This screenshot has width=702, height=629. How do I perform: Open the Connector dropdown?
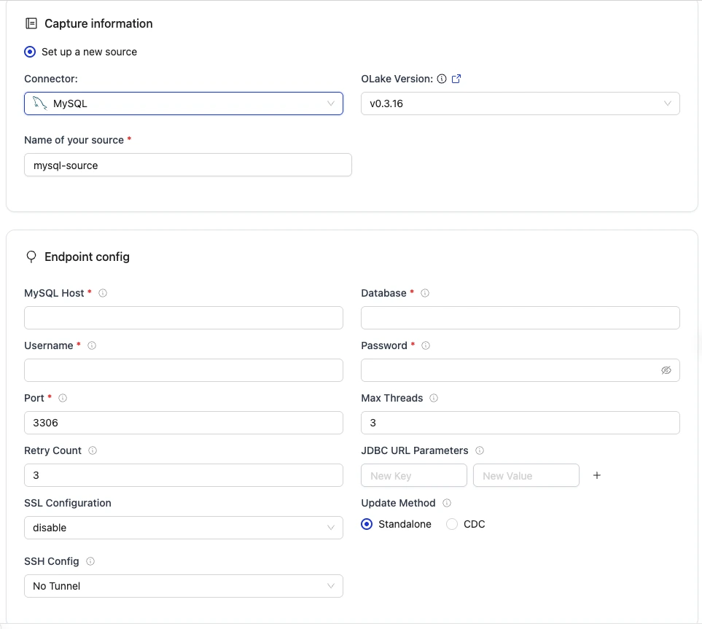[x=183, y=103]
